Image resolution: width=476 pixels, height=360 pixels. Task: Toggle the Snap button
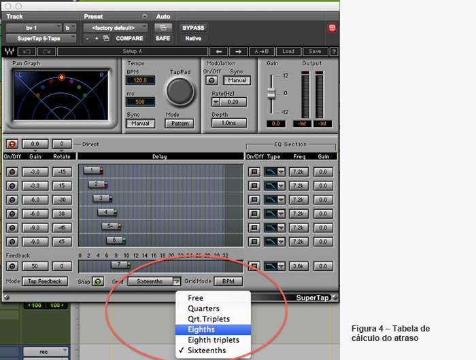point(98,281)
